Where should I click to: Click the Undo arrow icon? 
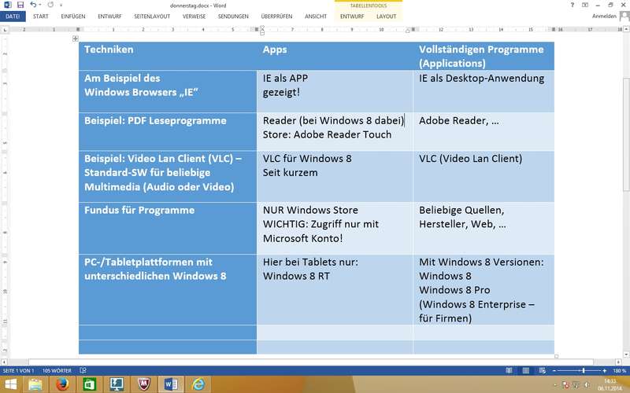33,5
